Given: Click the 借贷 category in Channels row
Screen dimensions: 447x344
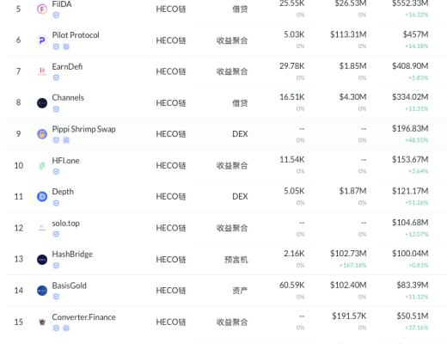Looking at the screenshot, I should click(x=240, y=103).
